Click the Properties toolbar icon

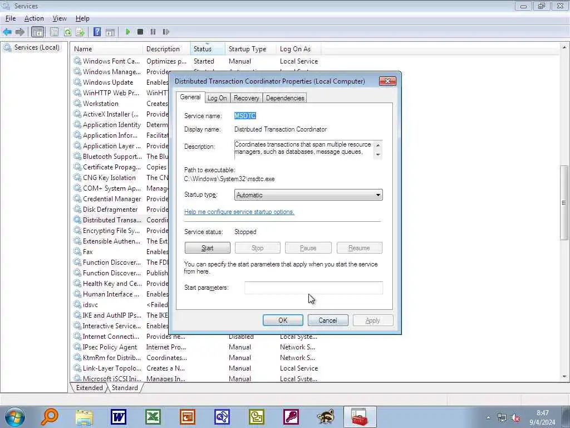54,32
